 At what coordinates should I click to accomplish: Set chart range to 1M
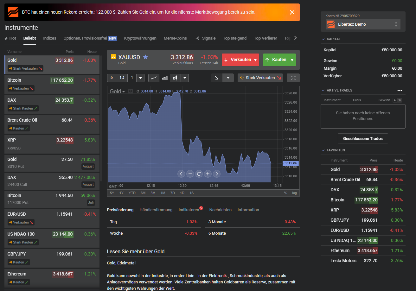(163, 193)
